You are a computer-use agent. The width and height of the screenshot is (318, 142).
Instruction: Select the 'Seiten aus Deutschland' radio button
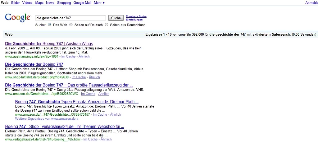click(x=107, y=25)
